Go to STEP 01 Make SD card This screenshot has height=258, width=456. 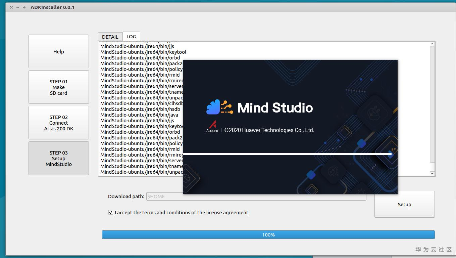[x=59, y=87]
